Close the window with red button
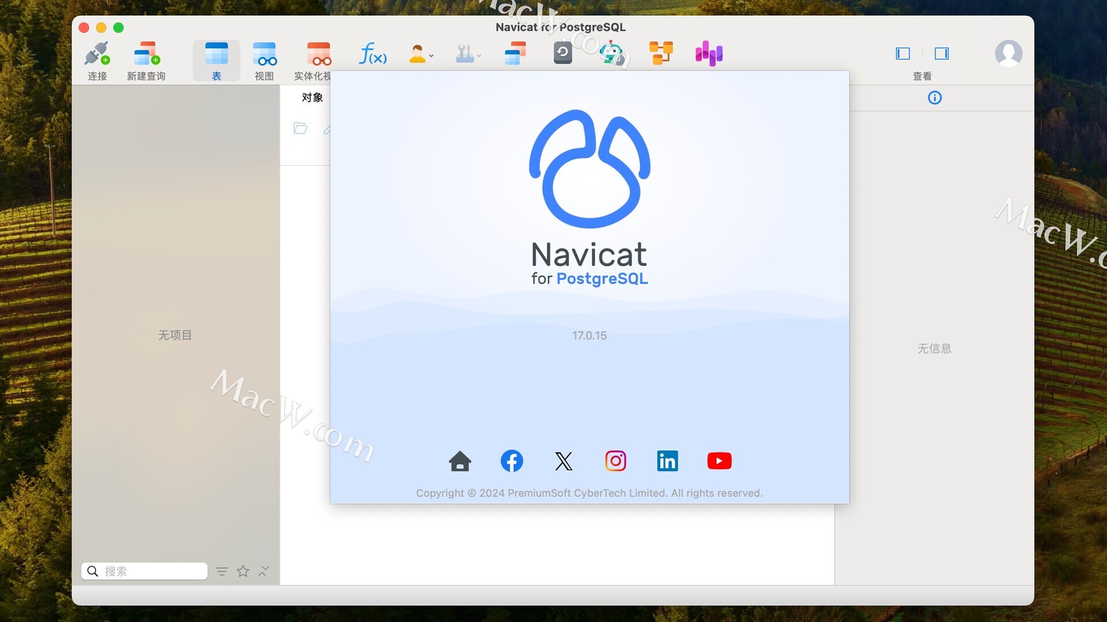The width and height of the screenshot is (1107, 622). click(84, 28)
